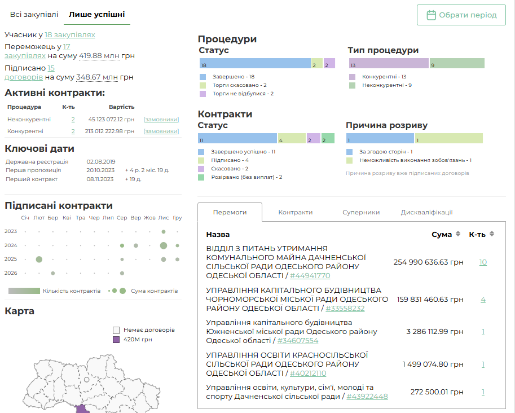Viewport: 515px width, 413px height.
Task: Click the 254 990 636.63 грн amount
Action: pyautogui.click(x=428, y=262)
